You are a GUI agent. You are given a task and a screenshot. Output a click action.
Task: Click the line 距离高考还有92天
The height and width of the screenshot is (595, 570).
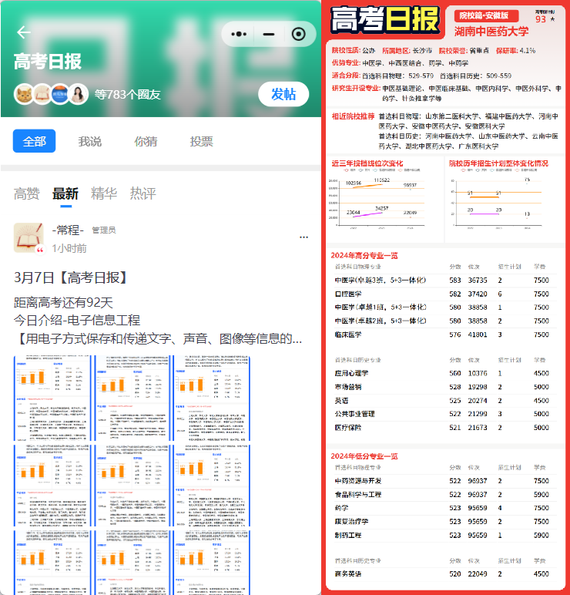63,302
